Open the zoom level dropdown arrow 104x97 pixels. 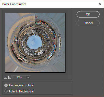28,77
